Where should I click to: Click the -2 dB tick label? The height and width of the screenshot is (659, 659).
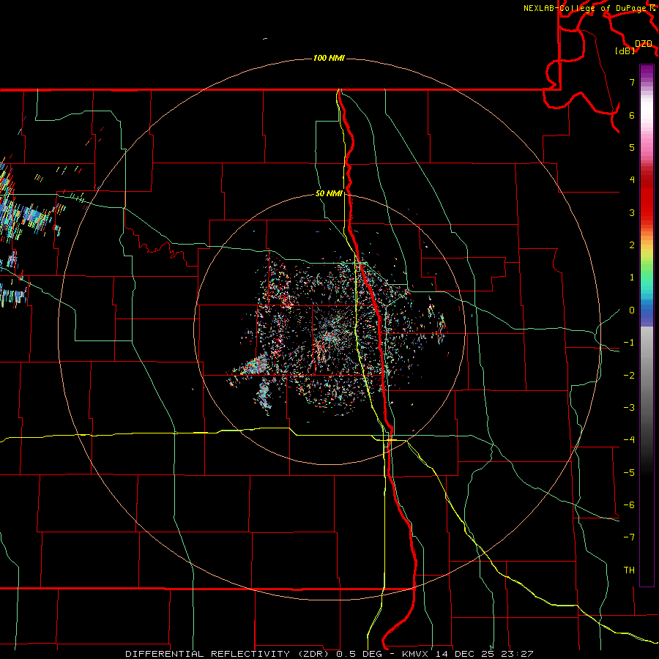tap(629, 376)
